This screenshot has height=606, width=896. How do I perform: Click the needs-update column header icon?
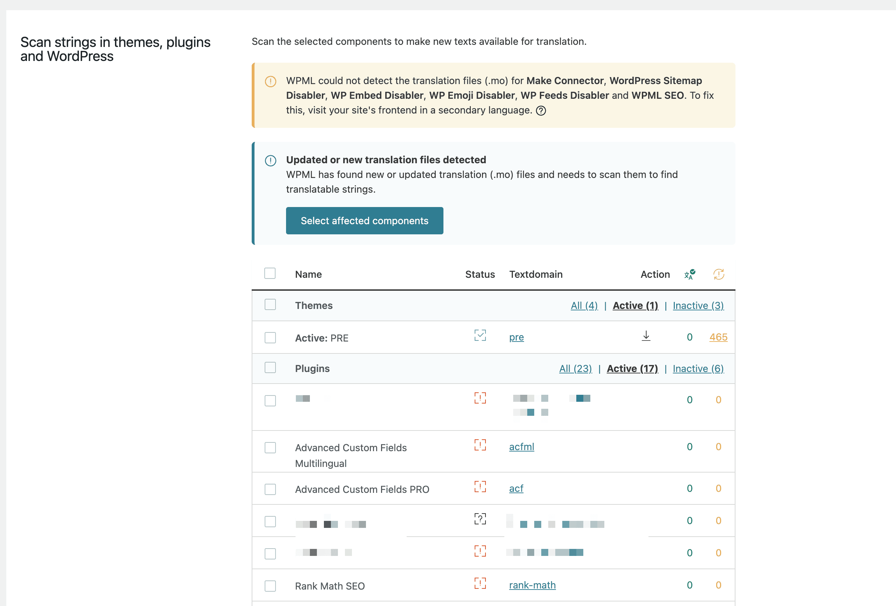[718, 274]
